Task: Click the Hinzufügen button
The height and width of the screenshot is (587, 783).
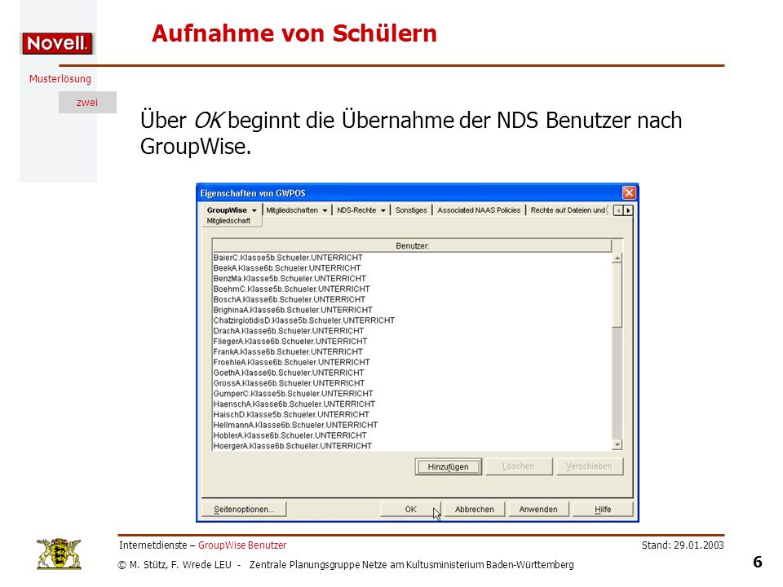Action: (x=448, y=466)
